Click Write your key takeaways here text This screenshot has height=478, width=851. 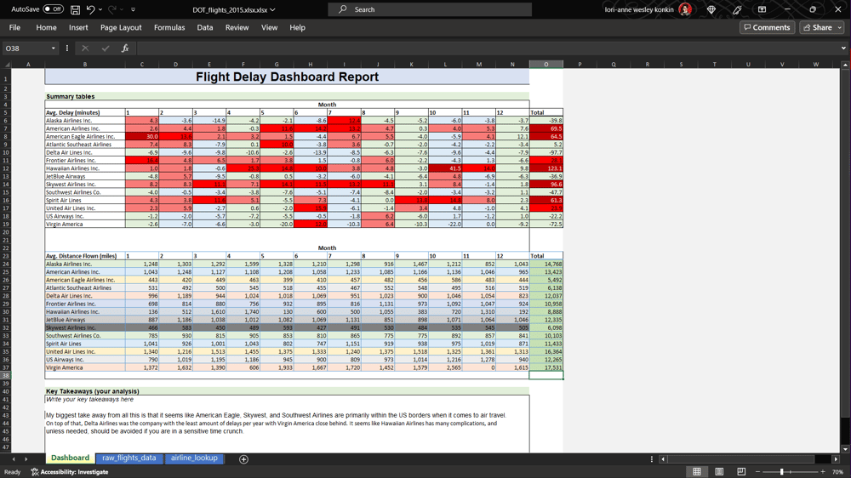click(x=89, y=400)
